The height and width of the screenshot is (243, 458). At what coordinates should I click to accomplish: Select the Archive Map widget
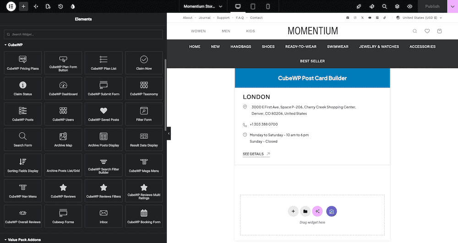coord(63,139)
